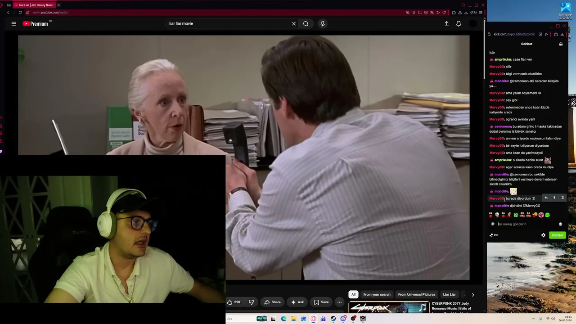Image resolution: width=576 pixels, height=324 pixels.
Task: Open Microsoft Edge from the taskbar
Action: pos(283,319)
